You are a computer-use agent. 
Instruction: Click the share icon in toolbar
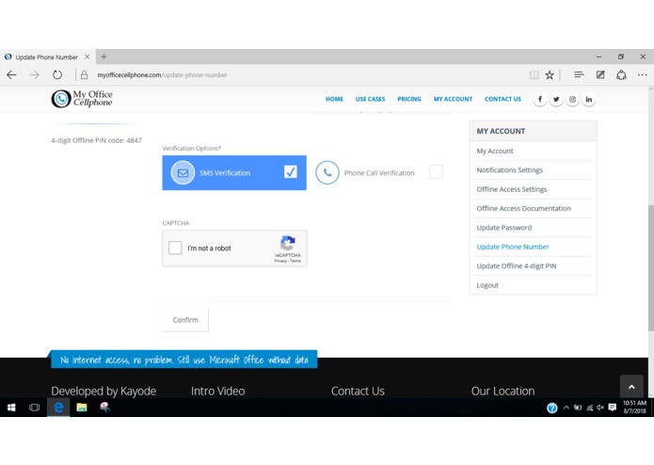click(x=621, y=75)
